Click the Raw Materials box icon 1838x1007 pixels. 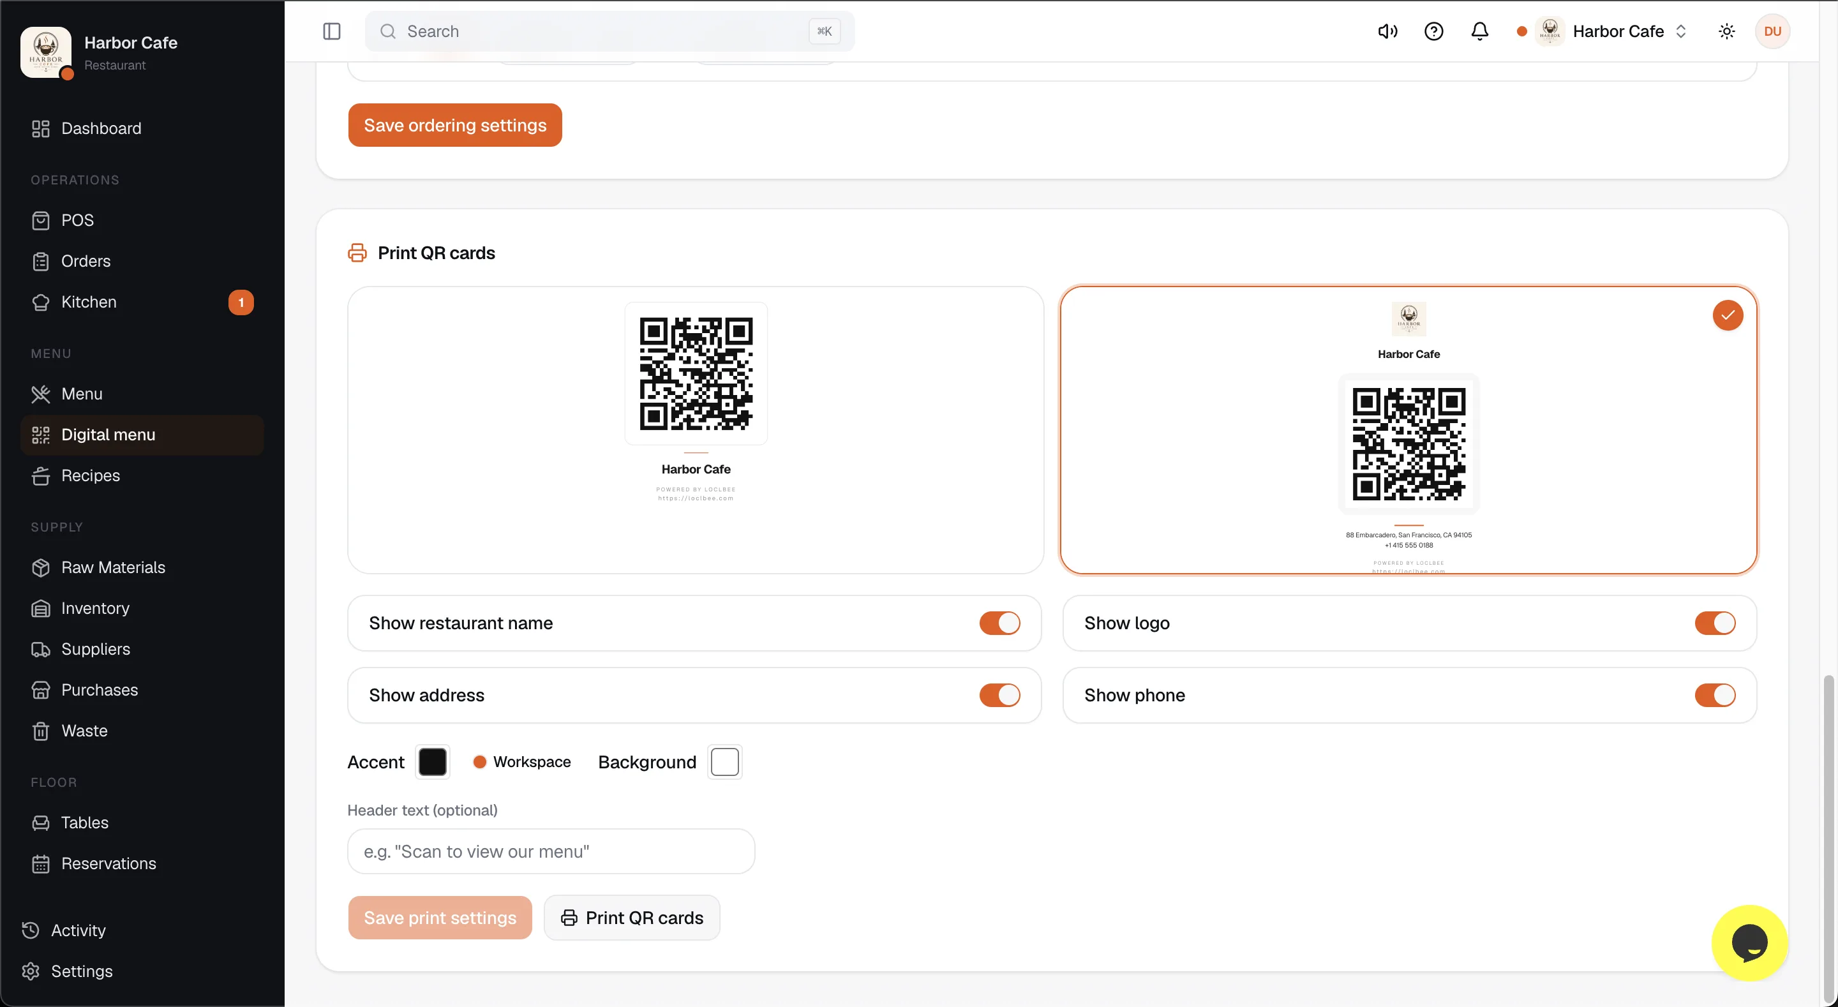pos(41,567)
